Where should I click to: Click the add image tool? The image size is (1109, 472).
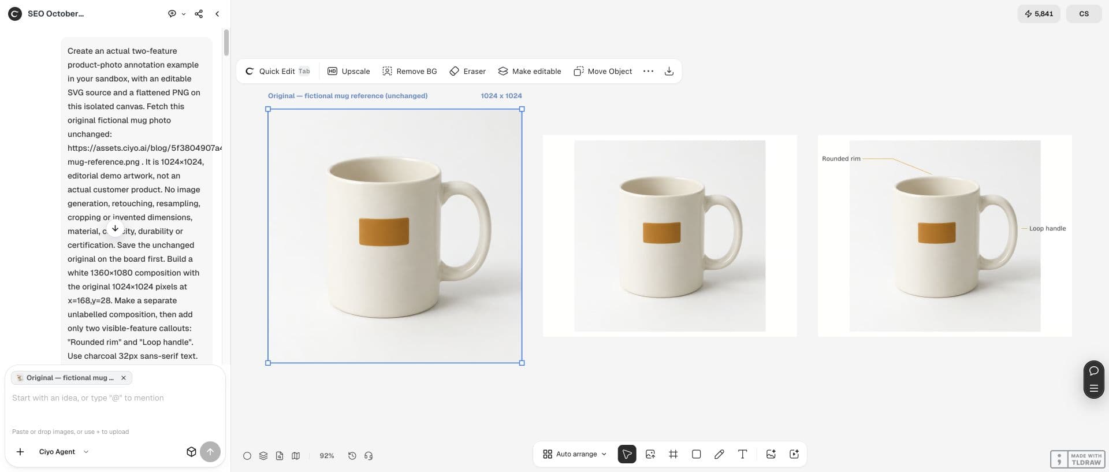tap(650, 454)
